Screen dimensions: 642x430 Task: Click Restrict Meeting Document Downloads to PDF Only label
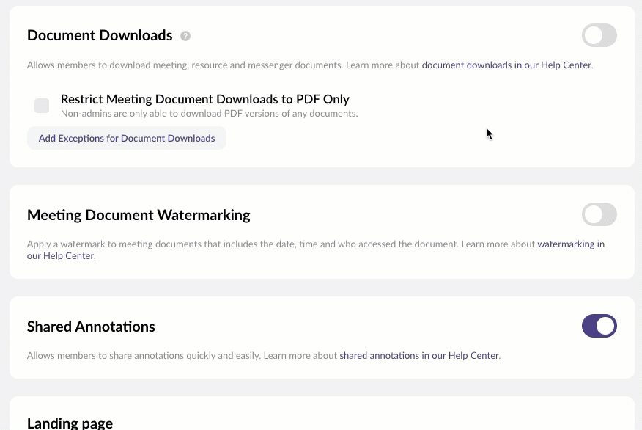coord(204,99)
